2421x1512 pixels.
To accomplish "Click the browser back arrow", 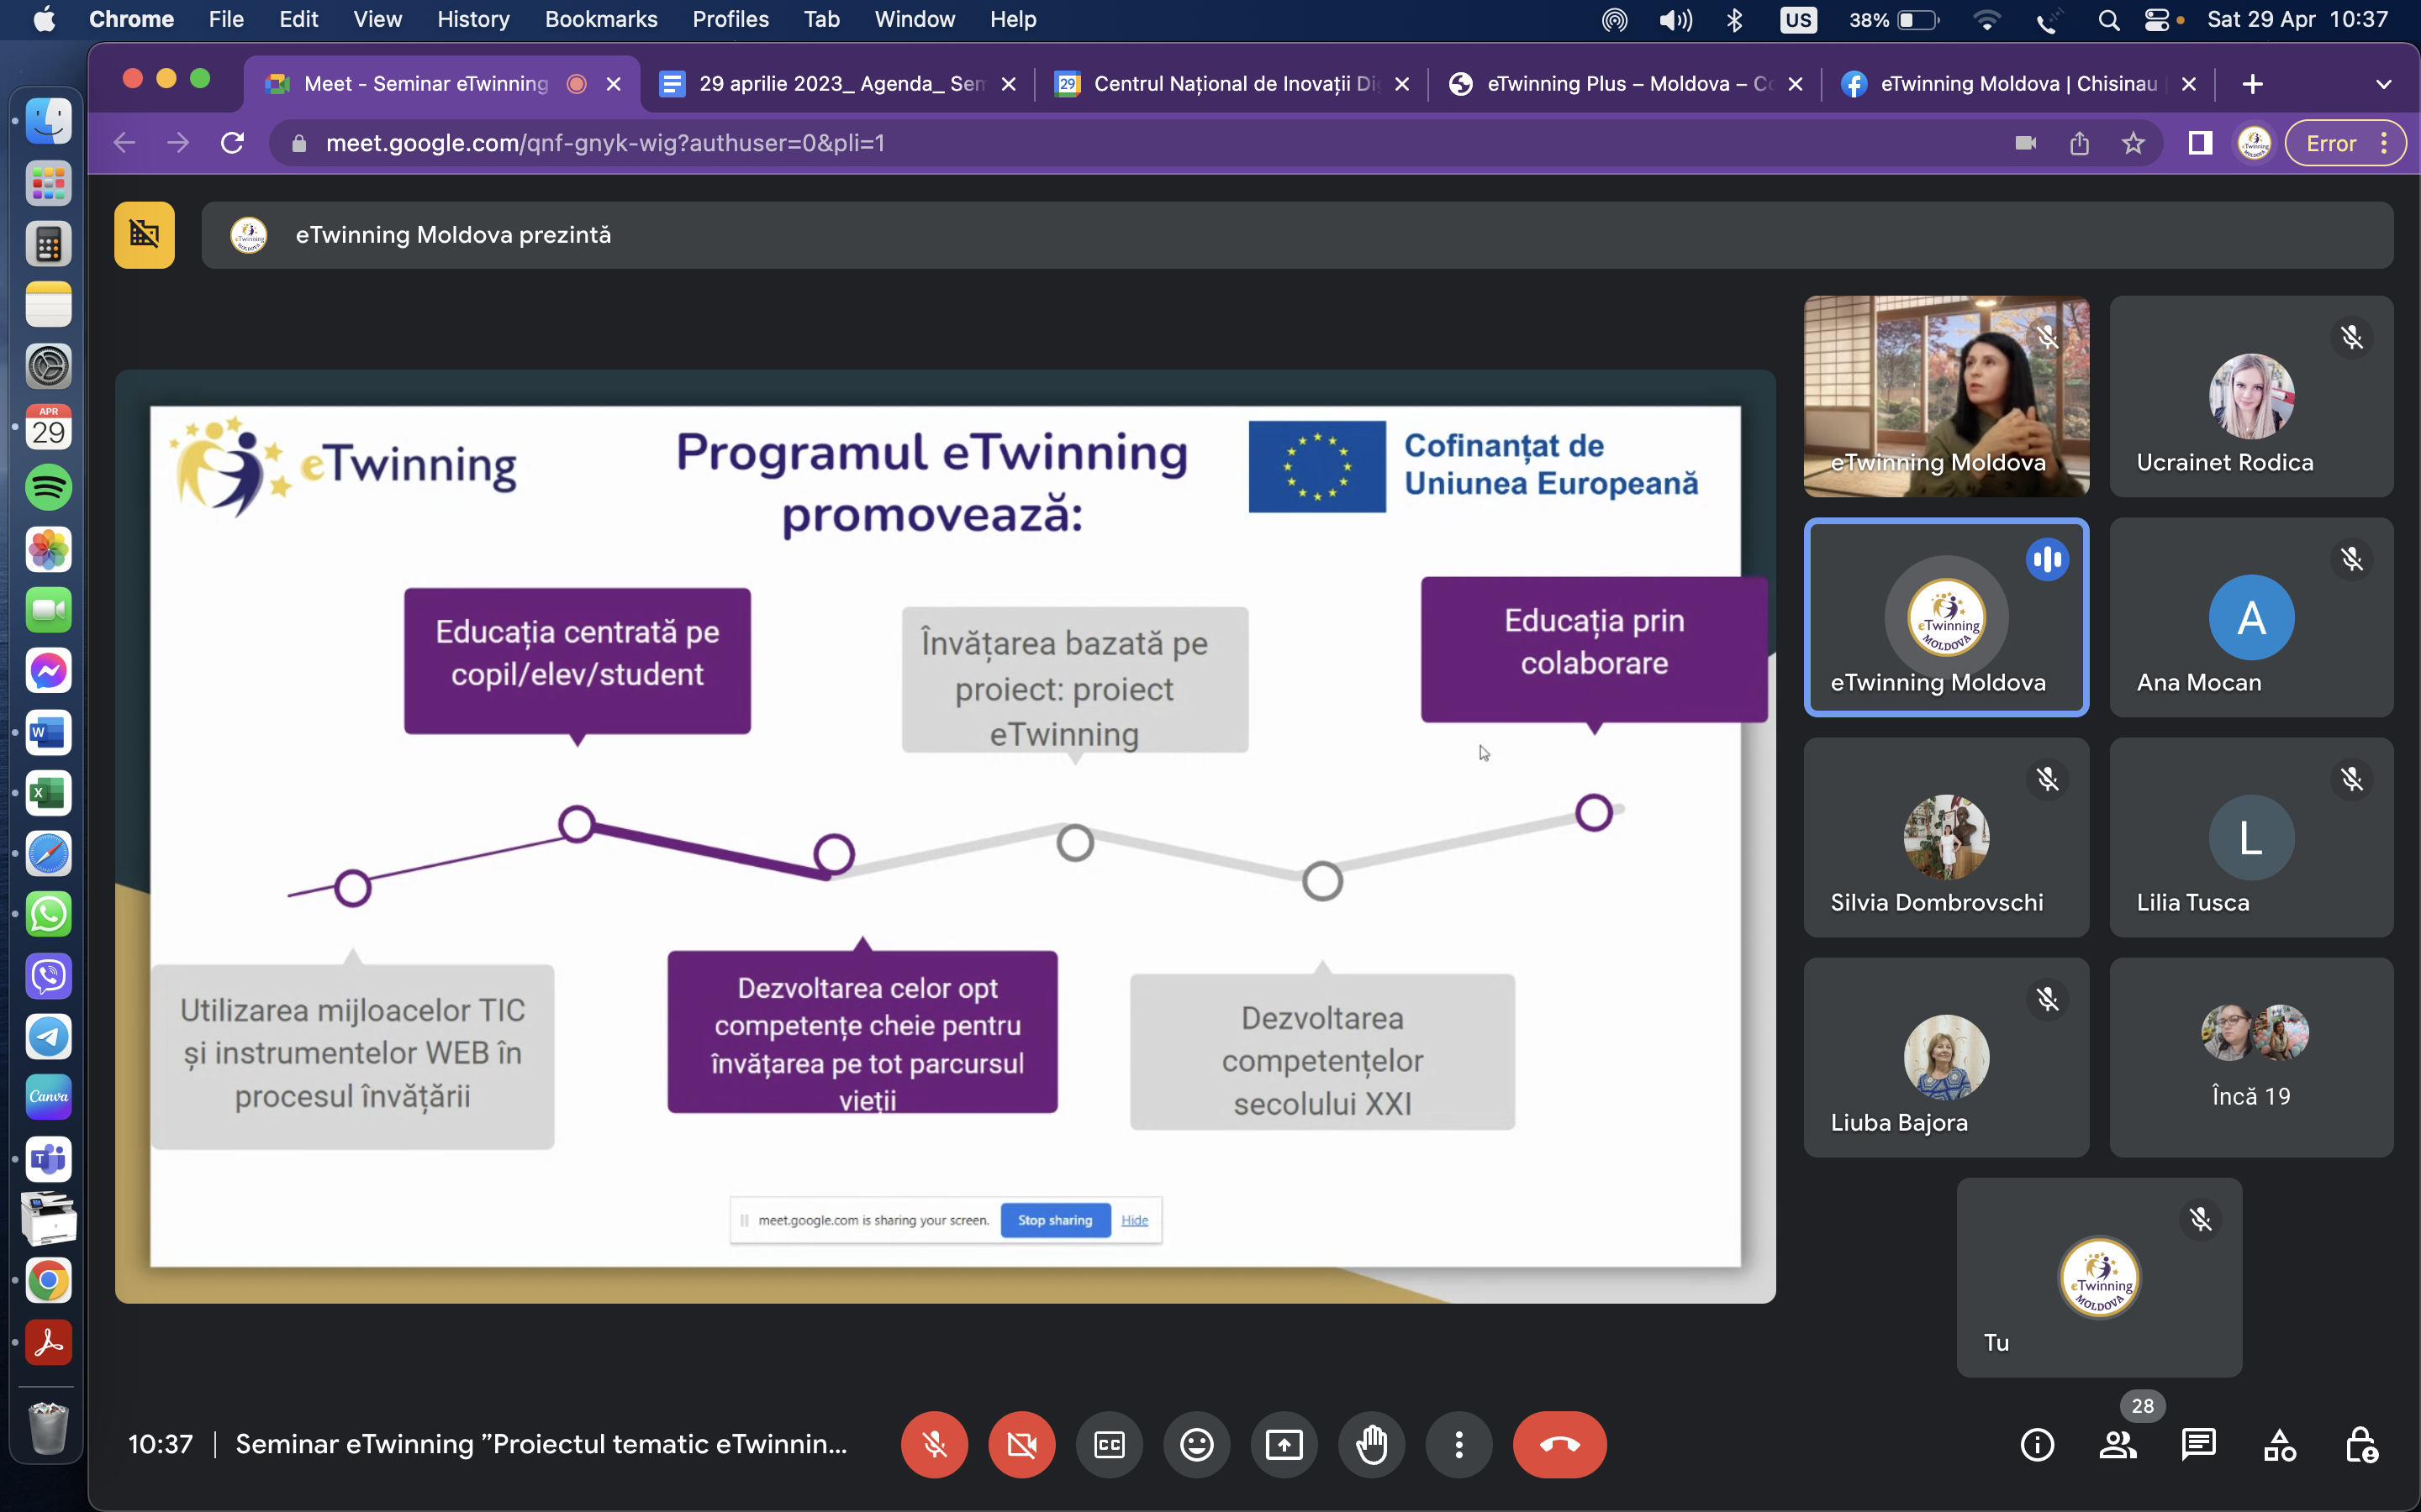I will tap(124, 143).
